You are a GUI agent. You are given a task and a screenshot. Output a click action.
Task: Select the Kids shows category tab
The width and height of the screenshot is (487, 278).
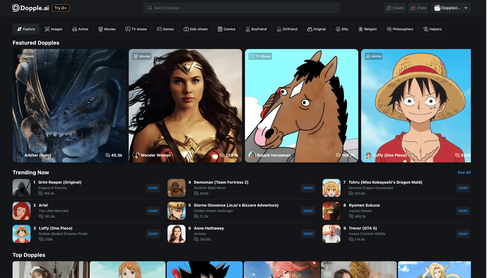click(196, 29)
